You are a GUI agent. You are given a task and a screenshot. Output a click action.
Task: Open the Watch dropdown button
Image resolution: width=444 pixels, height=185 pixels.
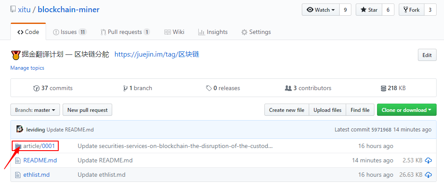click(320, 10)
